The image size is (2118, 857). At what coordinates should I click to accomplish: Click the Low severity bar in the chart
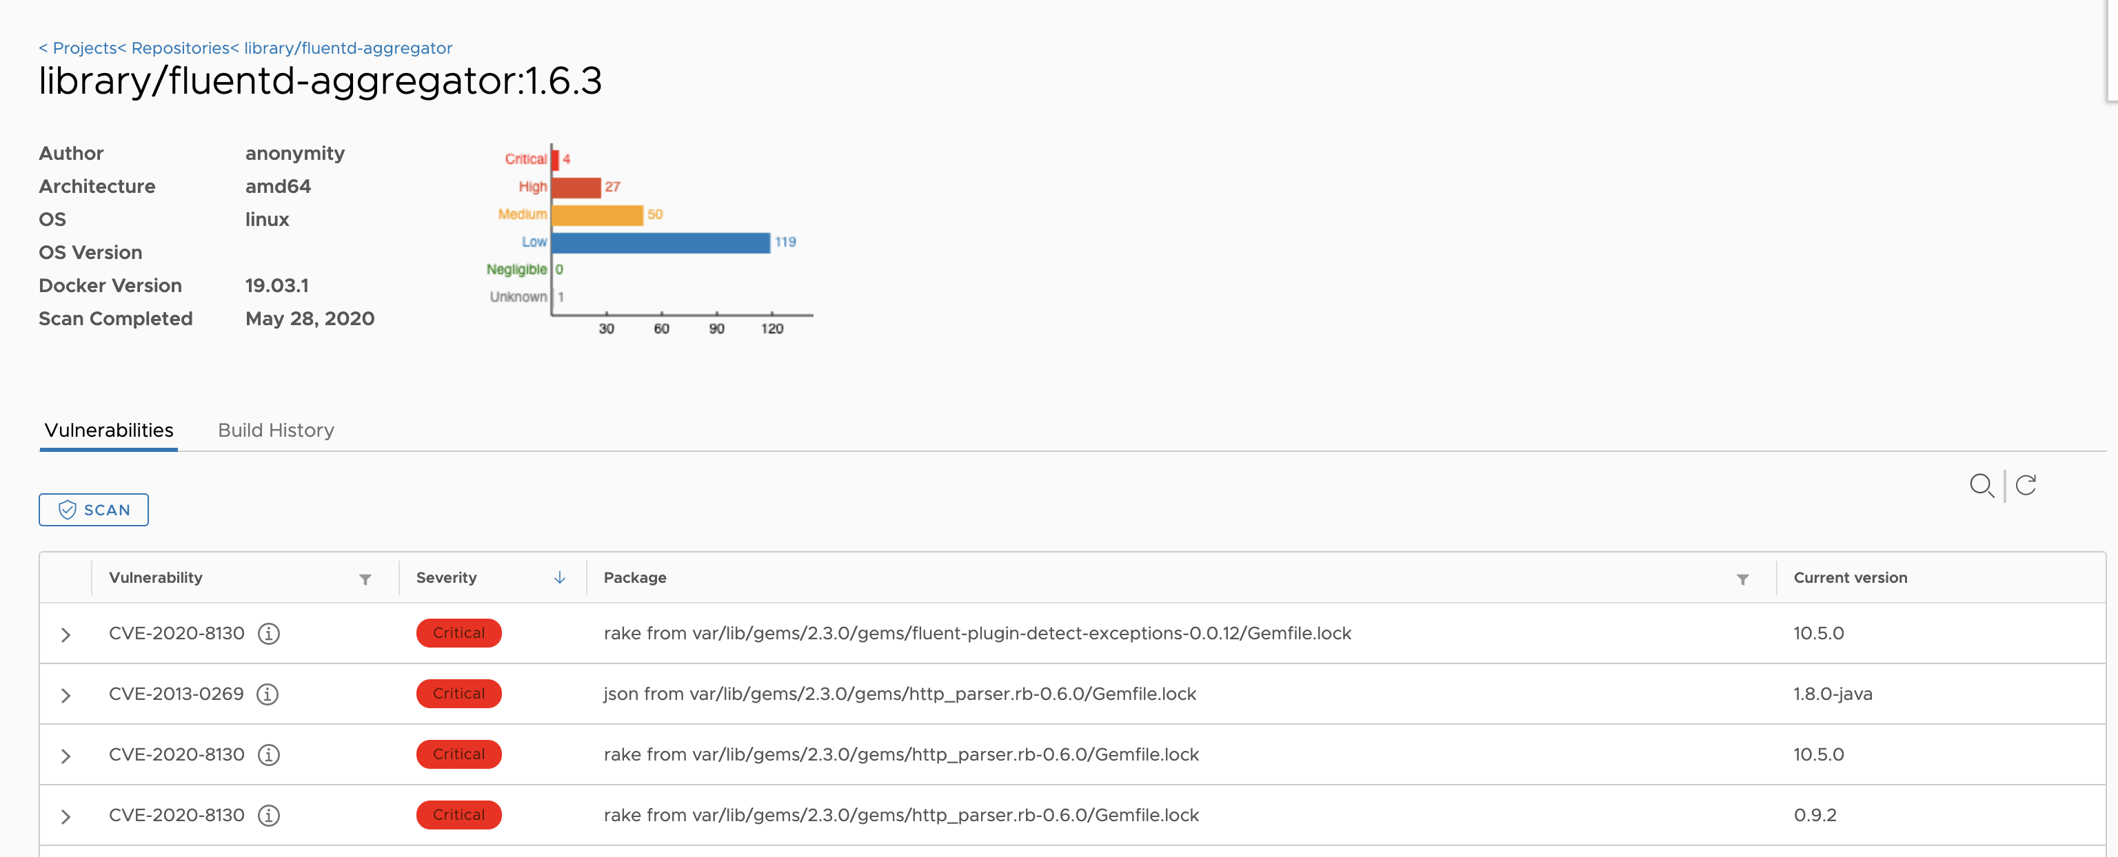tap(658, 242)
